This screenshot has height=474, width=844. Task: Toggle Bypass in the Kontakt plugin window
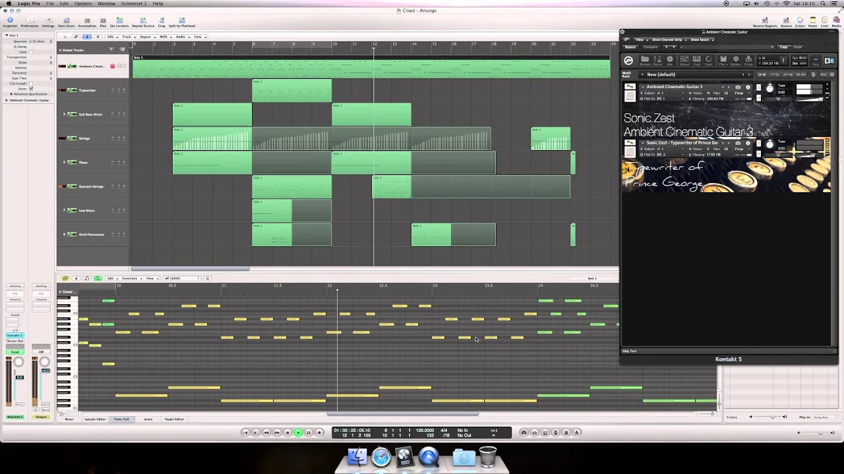630,47
